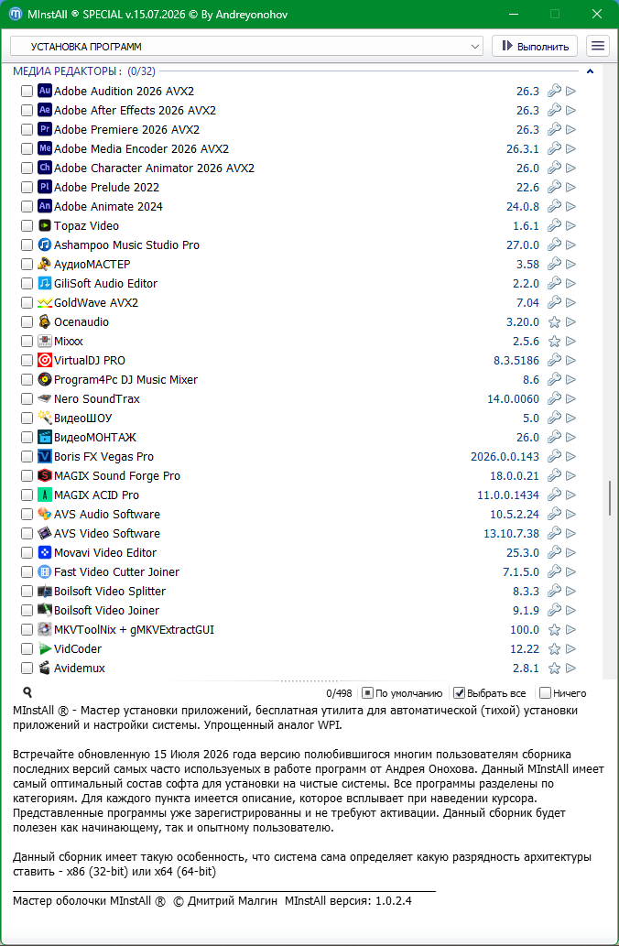Click key icon in Movavi Video Editor row
619x946 pixels.
pos(554,552)
